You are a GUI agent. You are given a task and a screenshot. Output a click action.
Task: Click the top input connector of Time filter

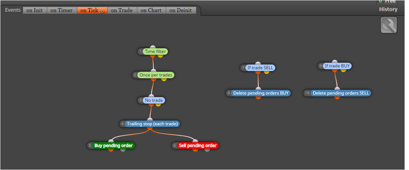click(153, 47)
